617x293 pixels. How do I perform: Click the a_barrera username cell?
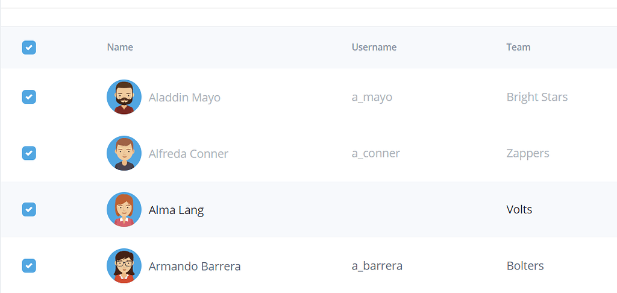click(377, 266)
